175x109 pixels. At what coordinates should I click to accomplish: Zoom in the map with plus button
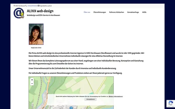[32, 80]
